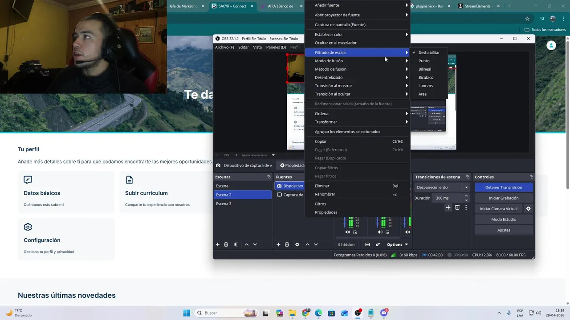Choose Copiar in the context menu
This screenshot has width=570, height=320.
pos(357,141)
